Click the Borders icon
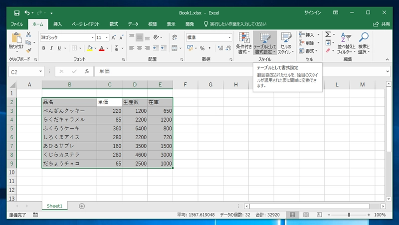 (74, 48)
